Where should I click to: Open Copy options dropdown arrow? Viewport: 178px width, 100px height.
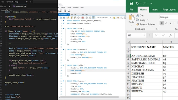[x=148, y=20]
